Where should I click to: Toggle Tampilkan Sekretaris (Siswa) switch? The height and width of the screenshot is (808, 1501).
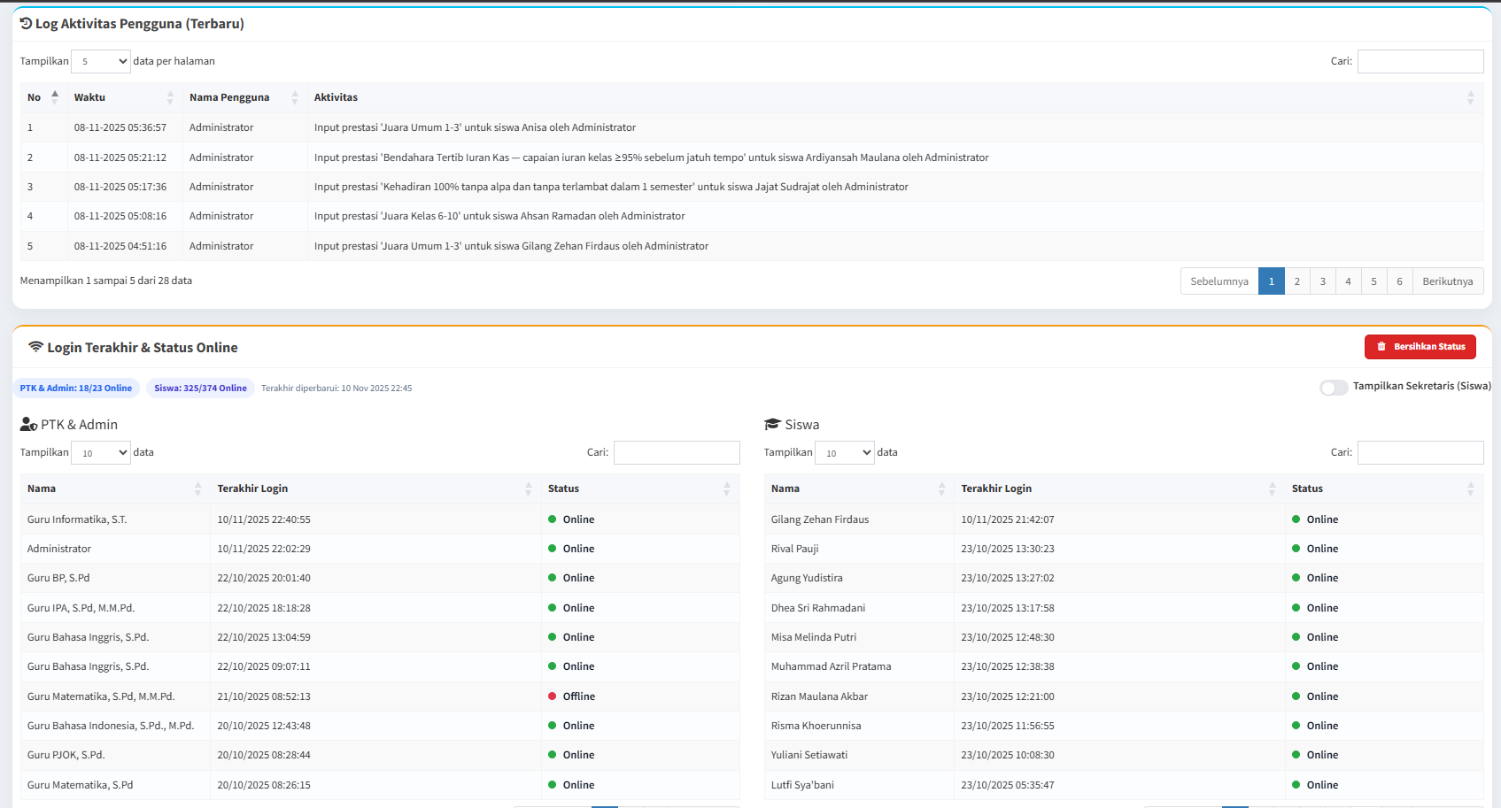1333,388
